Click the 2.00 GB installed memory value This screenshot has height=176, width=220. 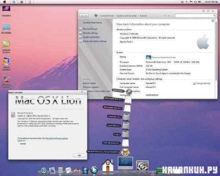pyautogui.click(x=149, y=66)
